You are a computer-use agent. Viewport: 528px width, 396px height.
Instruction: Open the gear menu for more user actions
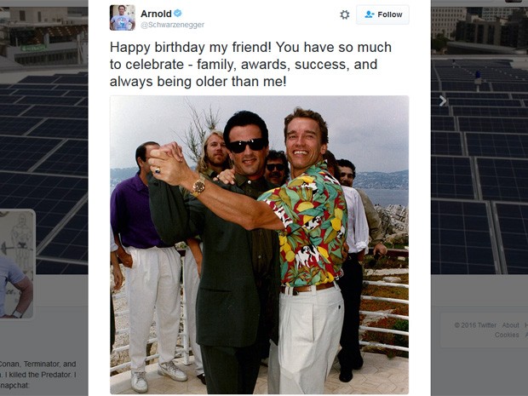tap(344, 14)
